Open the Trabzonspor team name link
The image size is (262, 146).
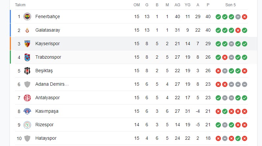48,57
